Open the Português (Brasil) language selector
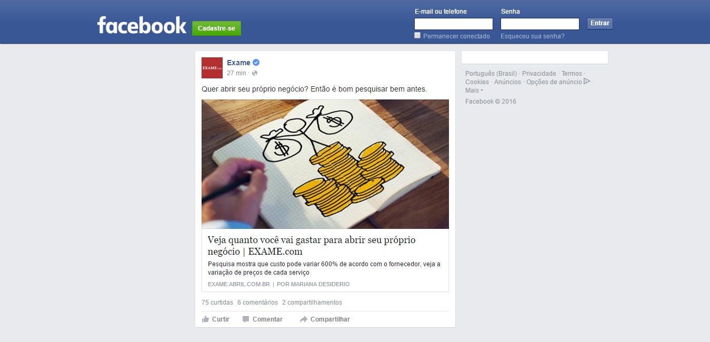 tap(491, 74)
